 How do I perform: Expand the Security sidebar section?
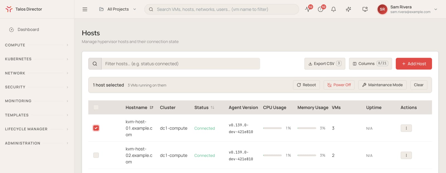(37, 87)
